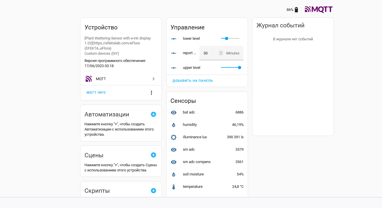Click the report interval minutes input field
382x208 pixels.
click(210, 53)
